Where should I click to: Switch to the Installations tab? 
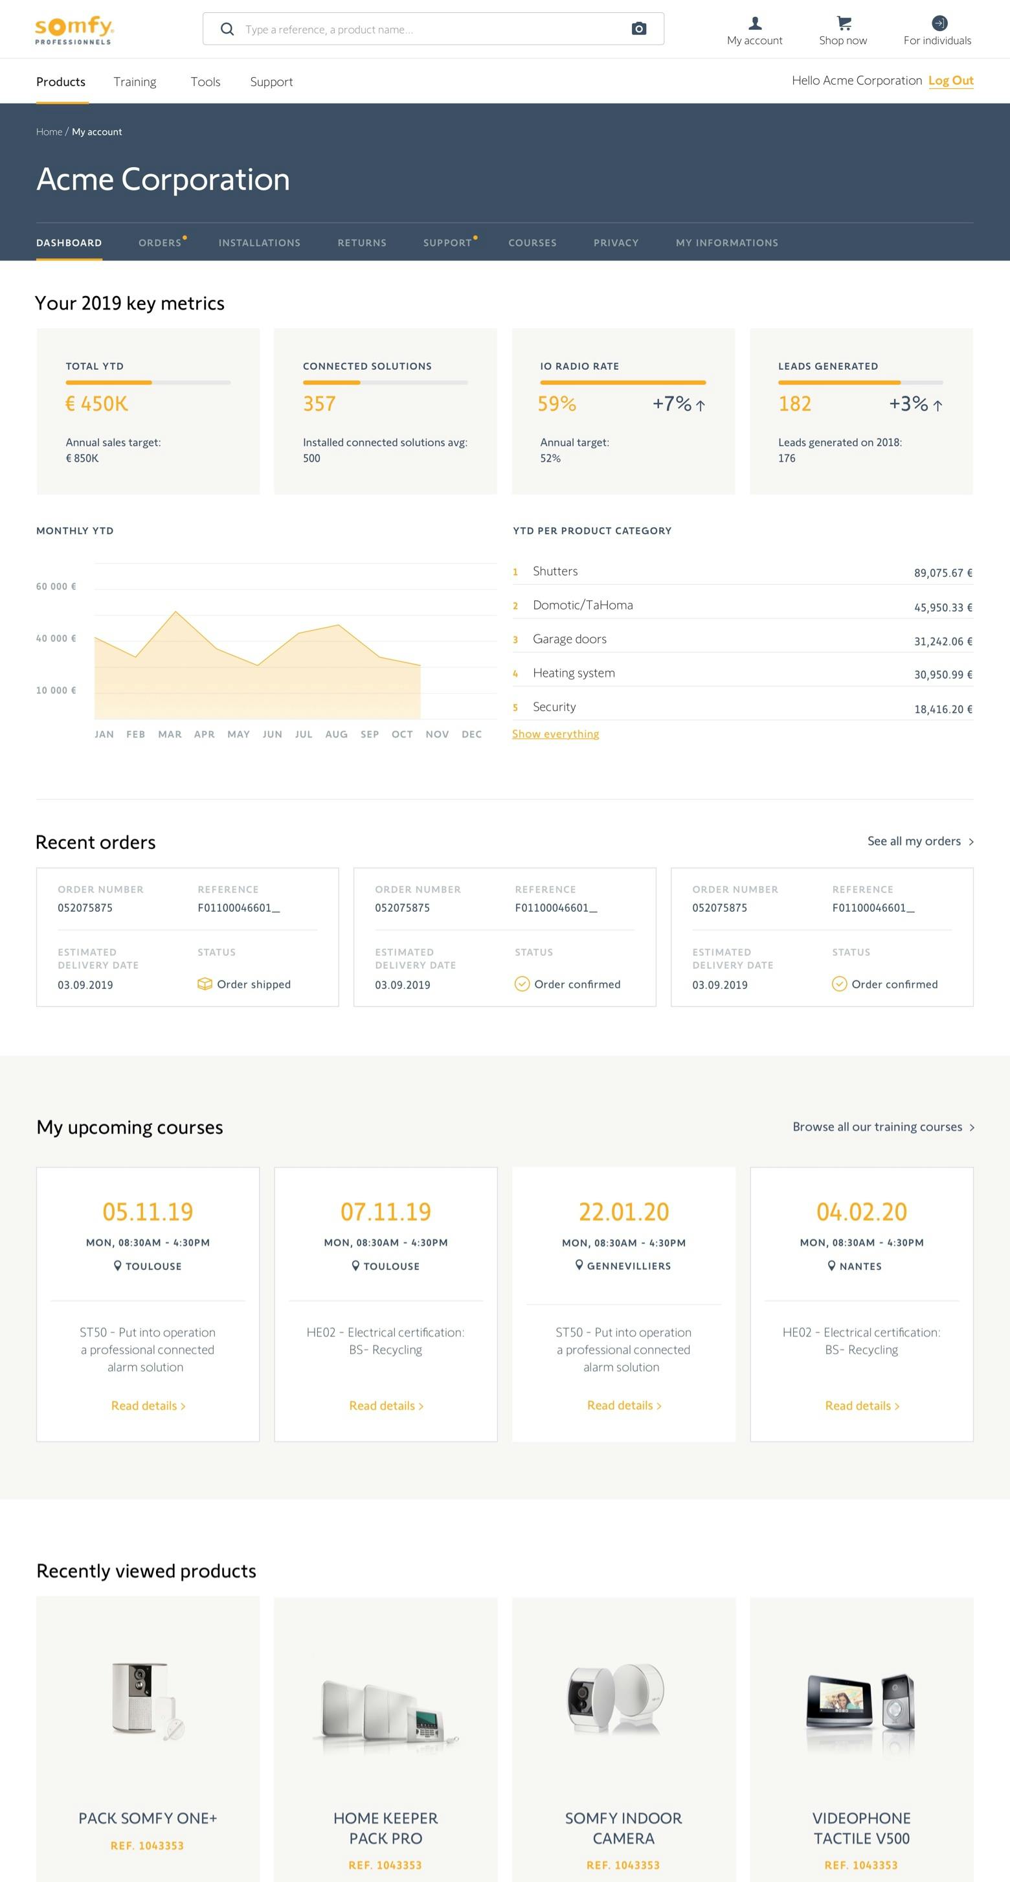tap(259, 243)
